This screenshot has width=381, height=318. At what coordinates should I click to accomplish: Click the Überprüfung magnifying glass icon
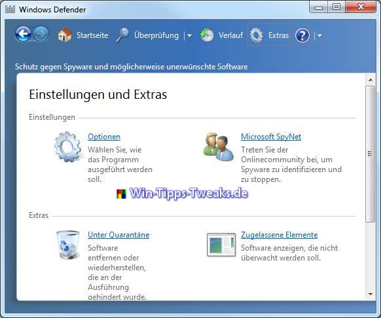122,35
